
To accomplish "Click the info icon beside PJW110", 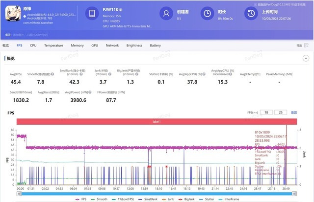I will 121,10.
